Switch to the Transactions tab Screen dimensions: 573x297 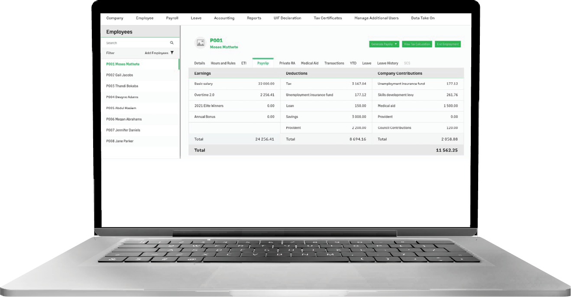click(x=334, y=63)
